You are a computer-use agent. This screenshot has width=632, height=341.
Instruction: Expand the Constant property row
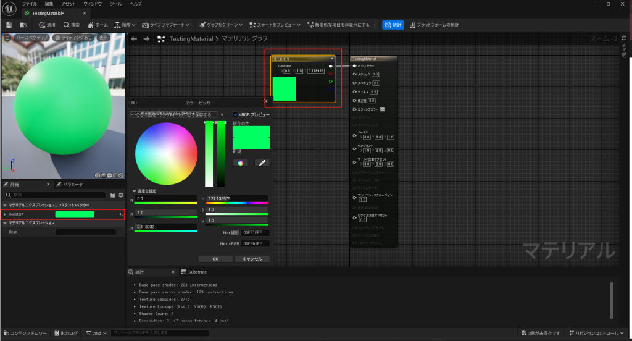6,214
